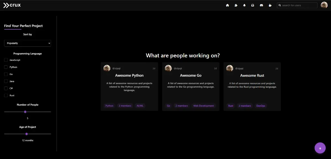Image resolution: width=331 pixels, height=159 pixels.
Task: Open the user profile avatar menu
Action: click(x=324, y=5)
